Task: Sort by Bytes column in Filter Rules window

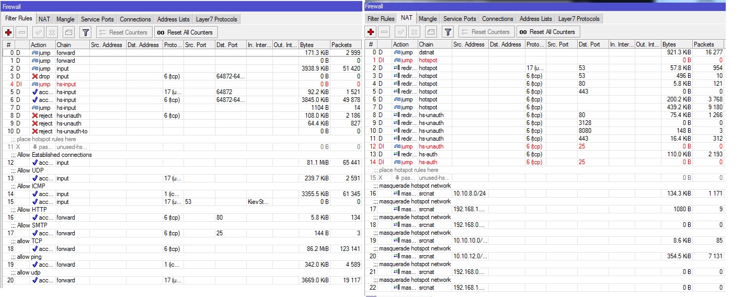Action: tap(314, 45)
